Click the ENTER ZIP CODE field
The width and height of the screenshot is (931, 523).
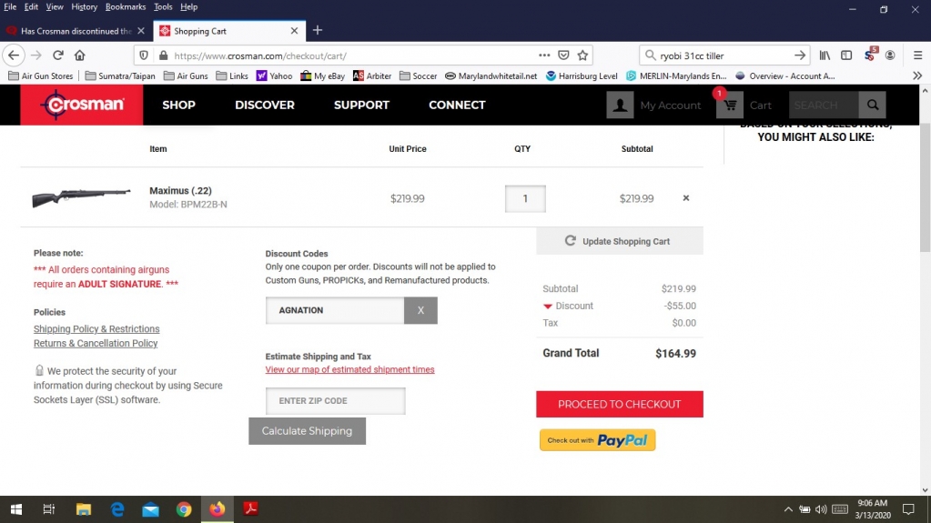tap(336, 401)
